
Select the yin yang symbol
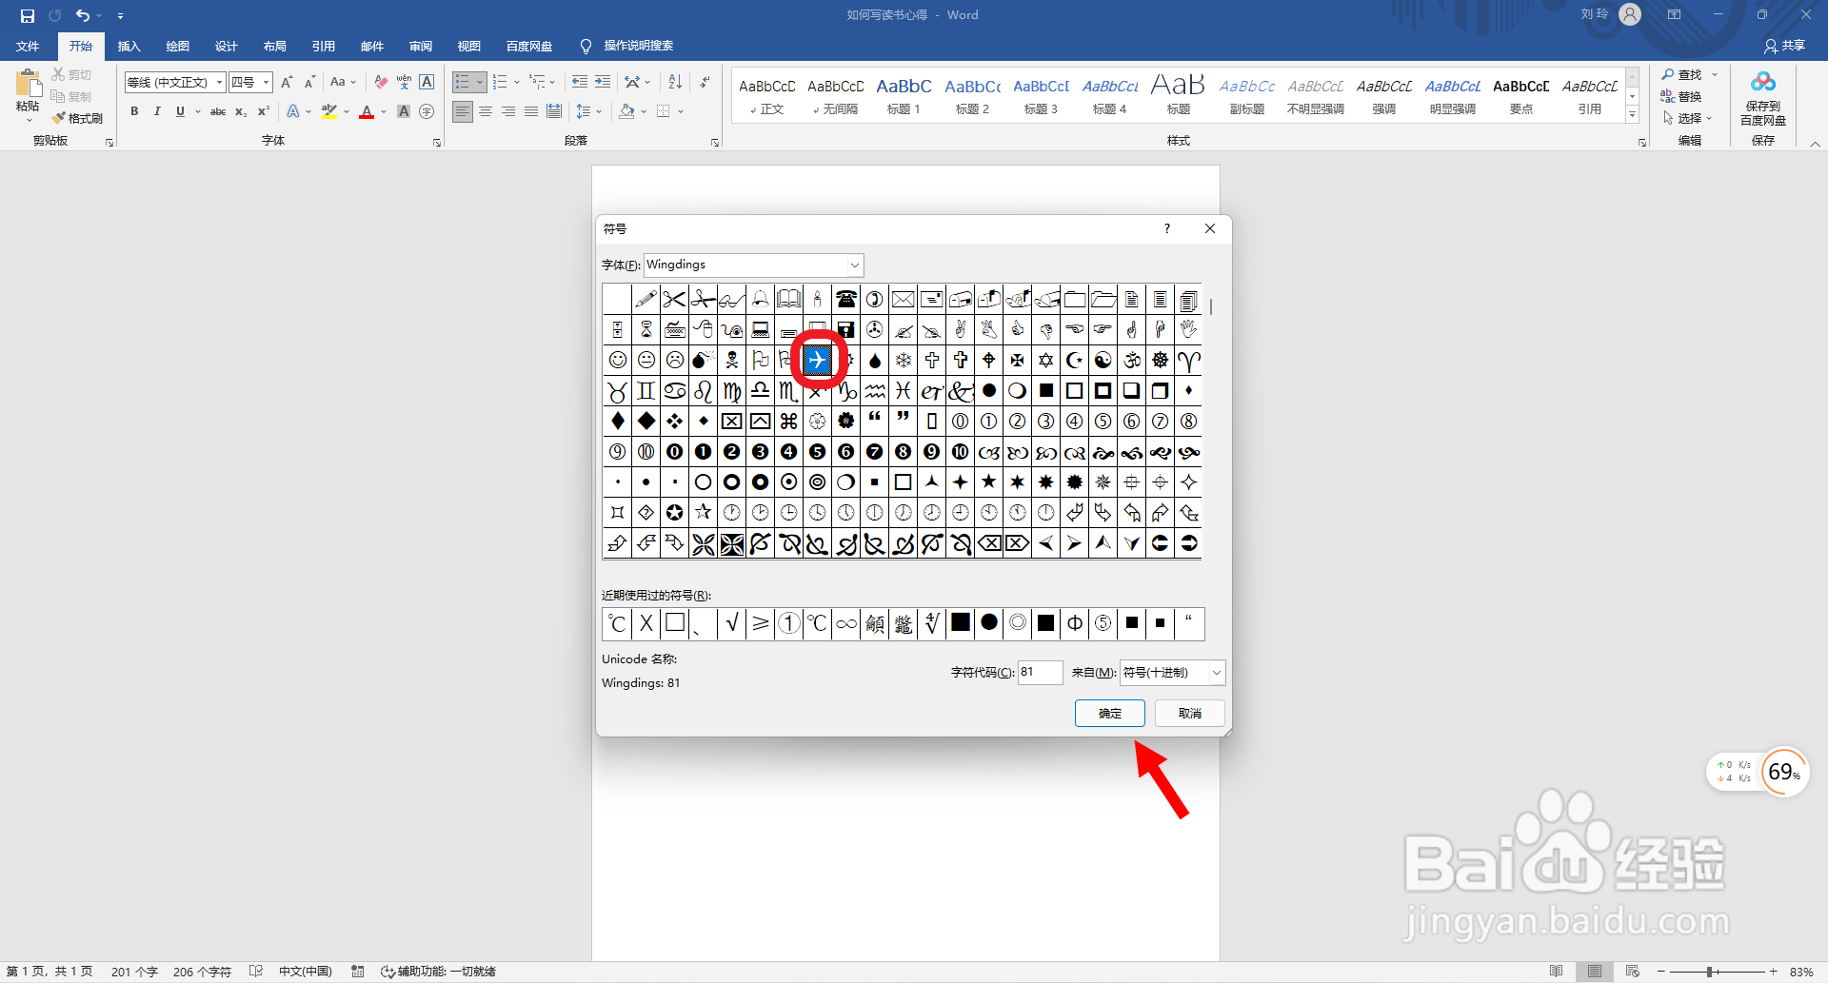coord(1103,361)
